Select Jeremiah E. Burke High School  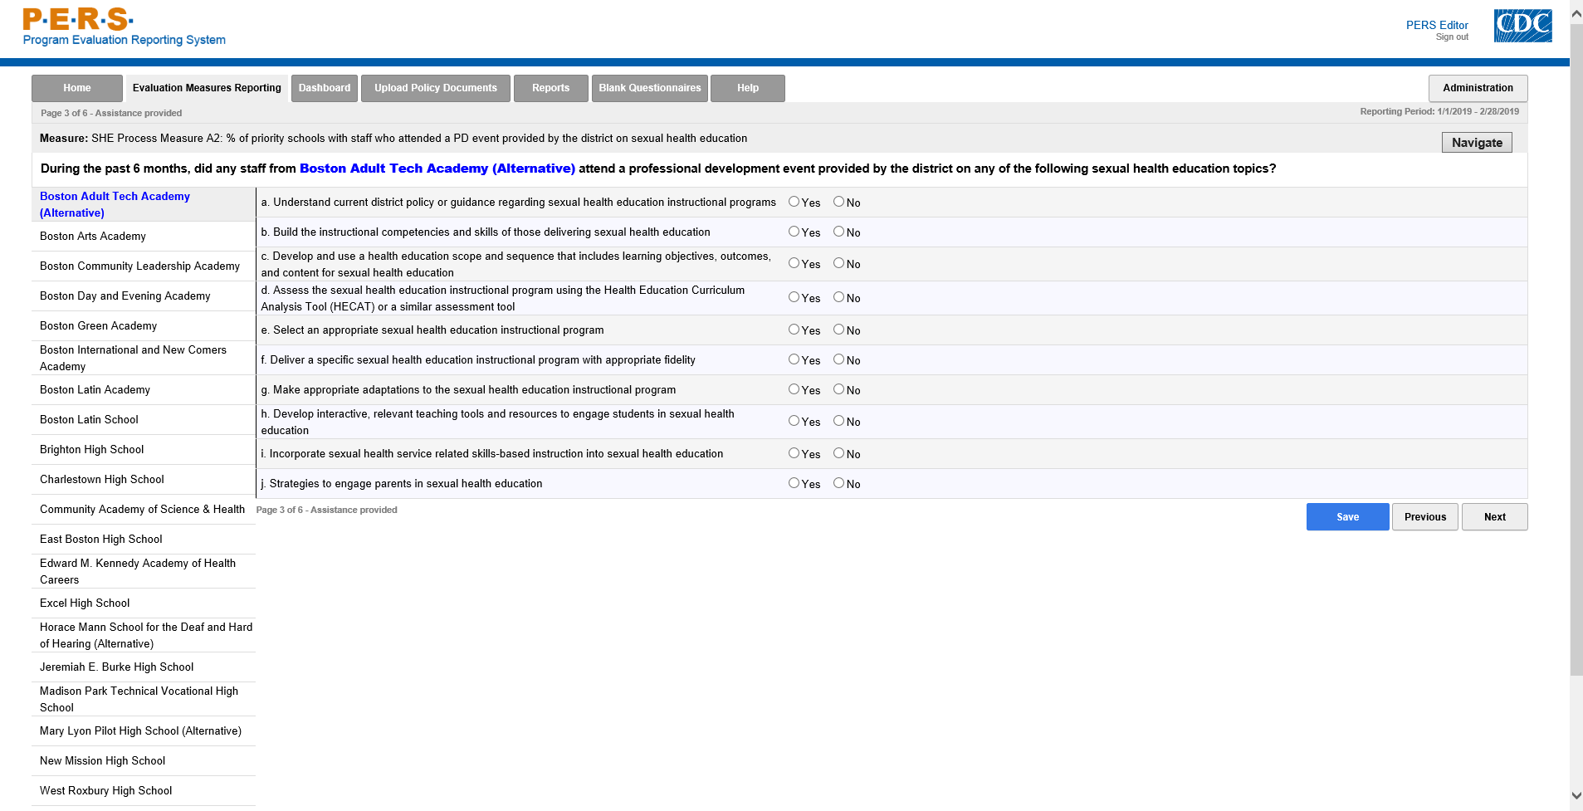click(144, 667)
